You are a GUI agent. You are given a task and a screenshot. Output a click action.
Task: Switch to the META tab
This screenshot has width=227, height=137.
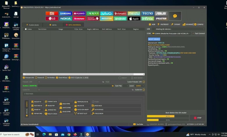pyautogui.click(x=53, y=25)
